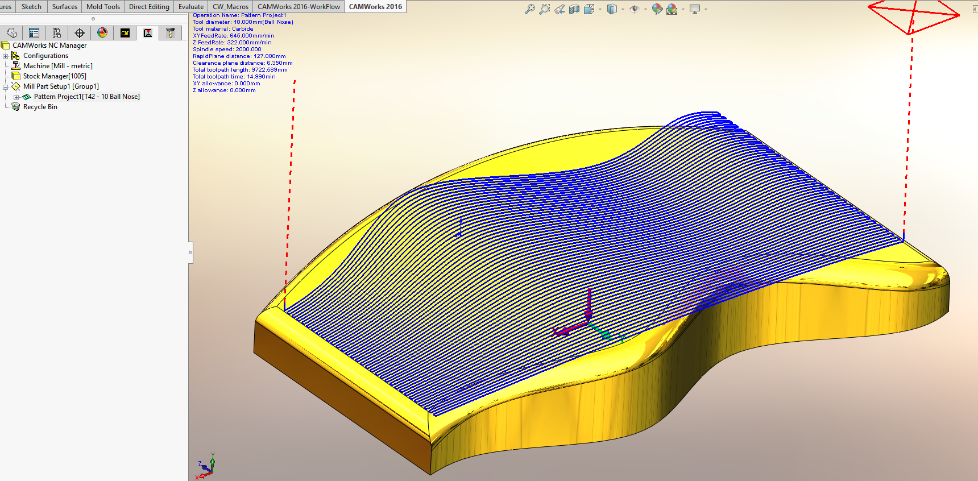
Task: Open the Mold Tools tab
Action: [x=103, y=7]
